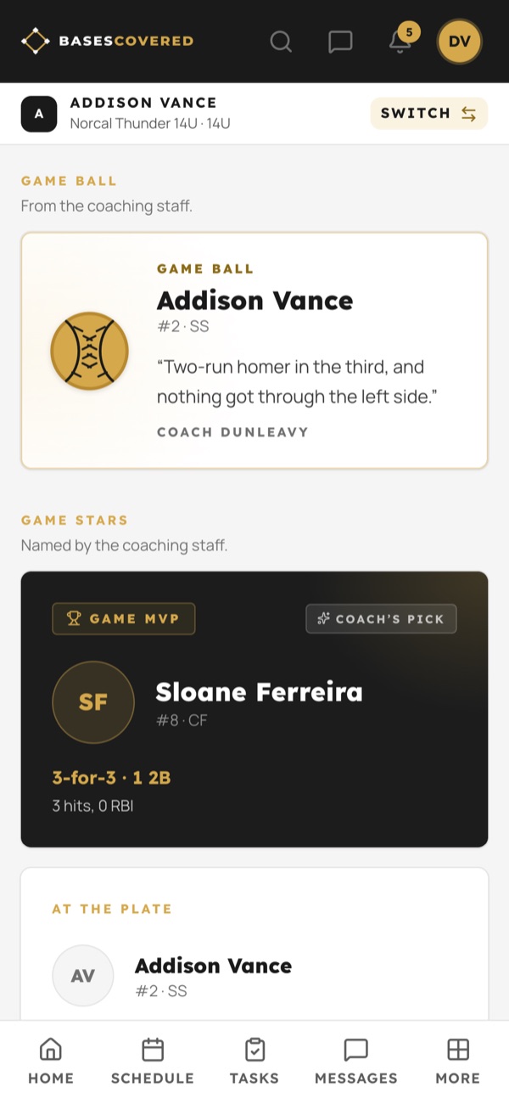This screenshot has width=509, height=1104.
Task: Open the Messages tab
Action: click(356, 1062)
